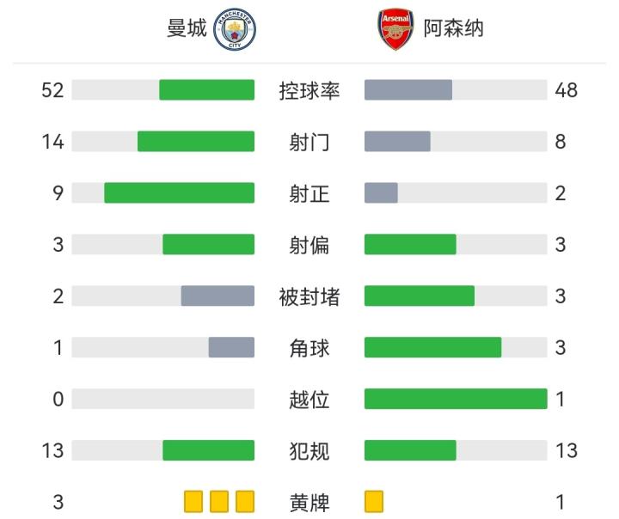Click Arsenal's single yellow card icon
Image resolution: width=619 pixels, height=519 pixels.
[x=374, y=502]
